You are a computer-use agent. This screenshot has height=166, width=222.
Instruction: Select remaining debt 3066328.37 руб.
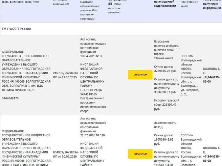[165, 92]
